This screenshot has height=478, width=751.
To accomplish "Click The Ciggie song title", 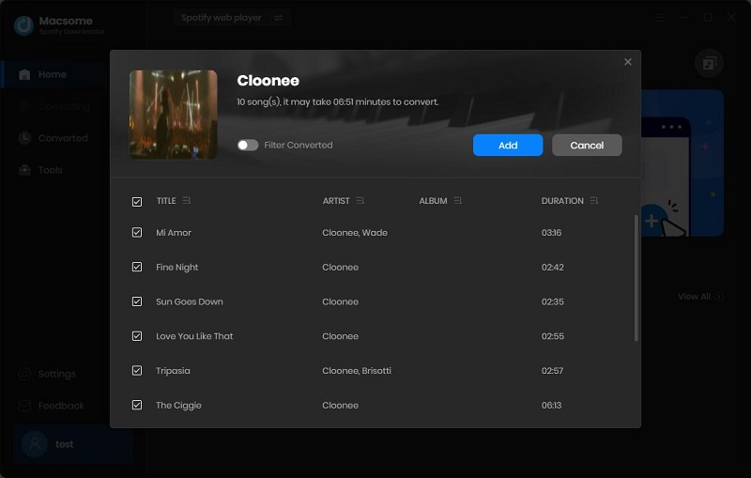I will pos(178,405).
